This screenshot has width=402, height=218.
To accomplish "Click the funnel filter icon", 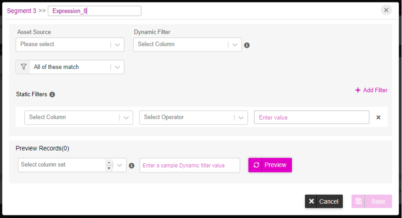I will pos(23,67).
